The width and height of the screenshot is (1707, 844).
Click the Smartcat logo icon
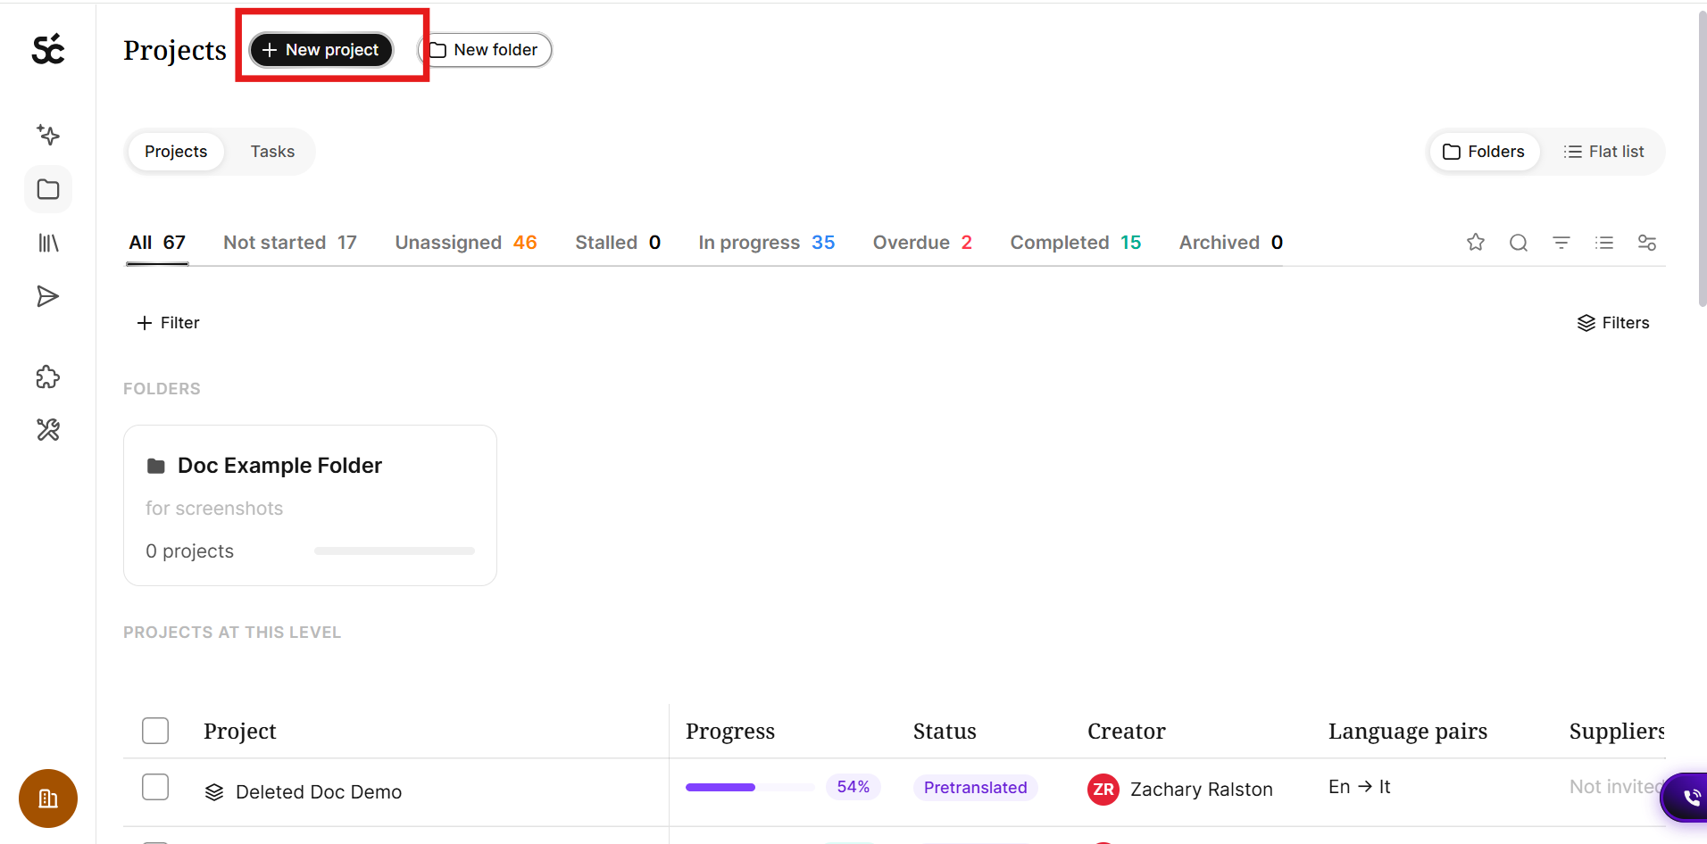pyautogui.click(x=48, y=49)
